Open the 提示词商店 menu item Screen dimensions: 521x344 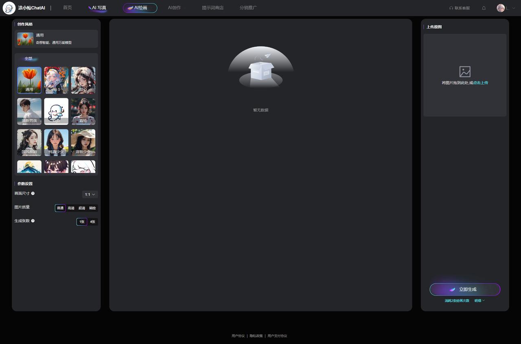pos(212,8)
